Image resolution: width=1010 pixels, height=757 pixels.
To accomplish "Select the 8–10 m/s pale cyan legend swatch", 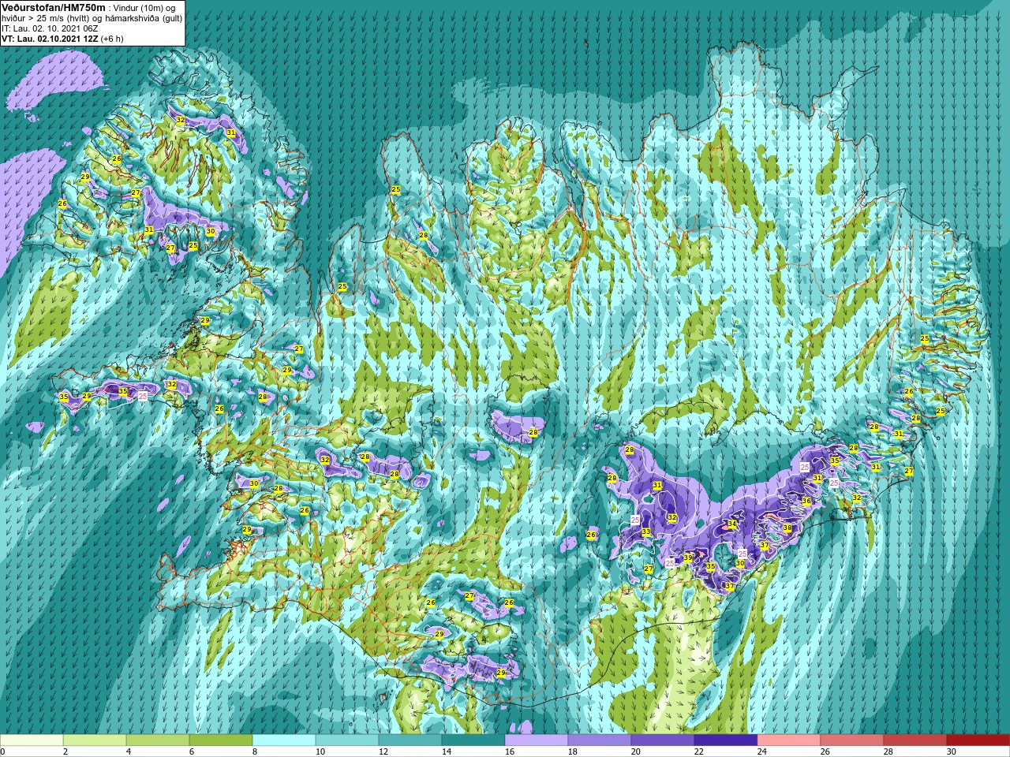I will (x=284, y=740).
